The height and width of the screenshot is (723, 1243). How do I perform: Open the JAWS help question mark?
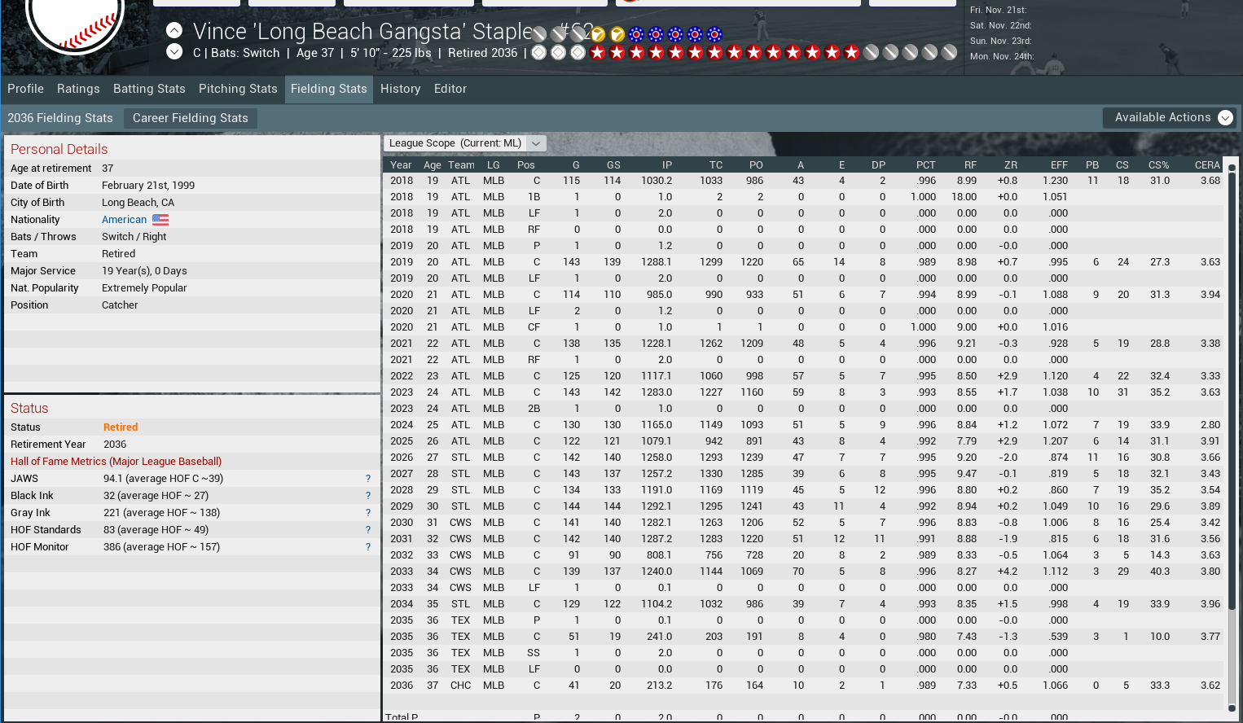(x=368, y=479)
